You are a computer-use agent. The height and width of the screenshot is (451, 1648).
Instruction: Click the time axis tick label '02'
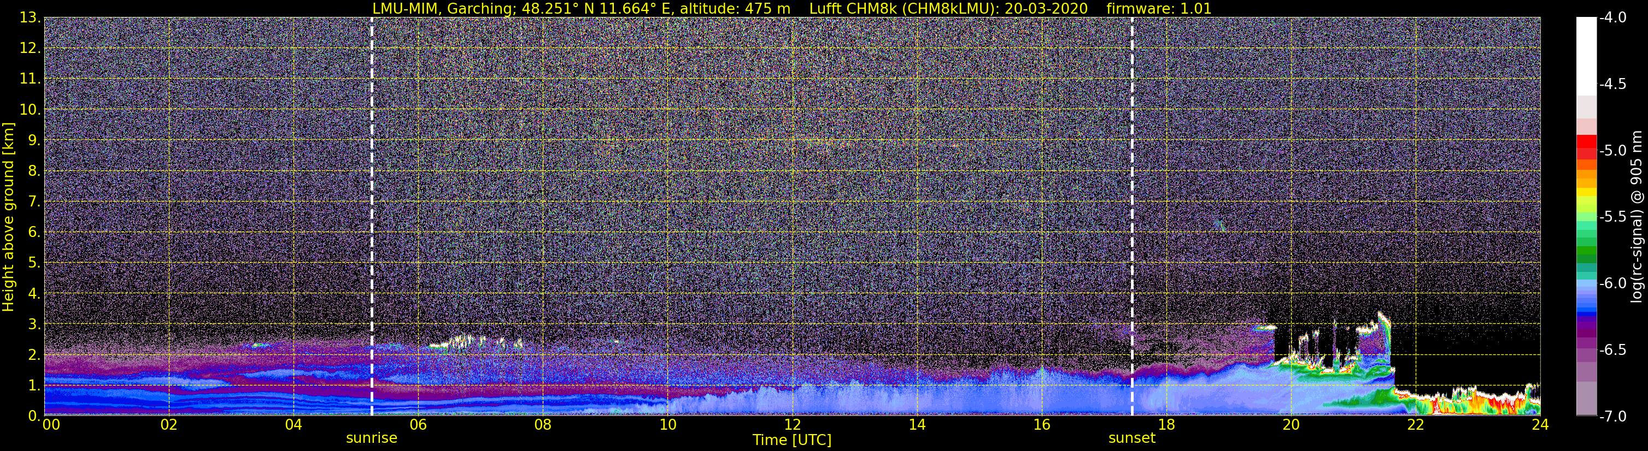tap(169, 425)
